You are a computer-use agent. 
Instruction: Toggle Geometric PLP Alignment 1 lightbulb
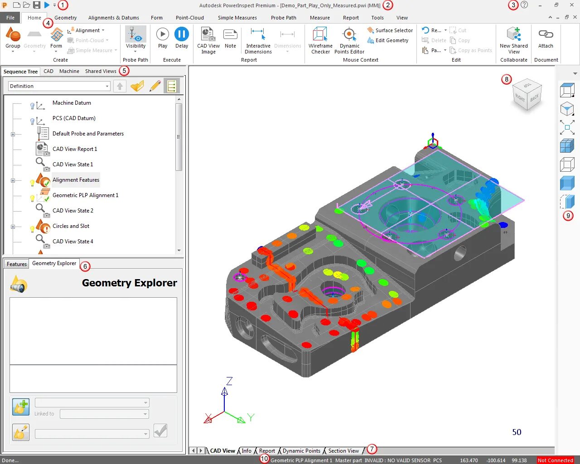(32, 198)
